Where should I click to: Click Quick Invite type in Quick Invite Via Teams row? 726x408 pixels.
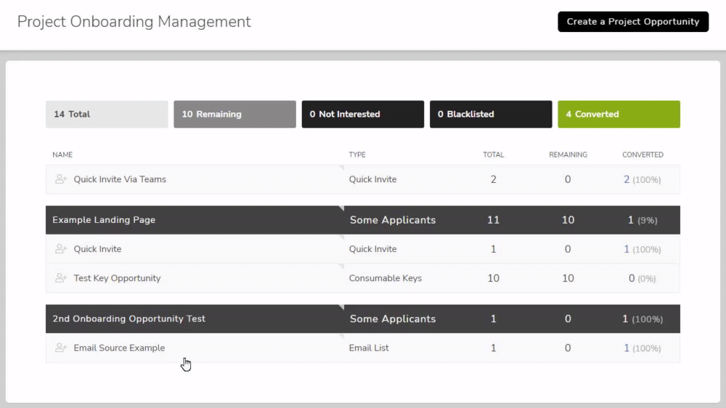tap(372, 179)
